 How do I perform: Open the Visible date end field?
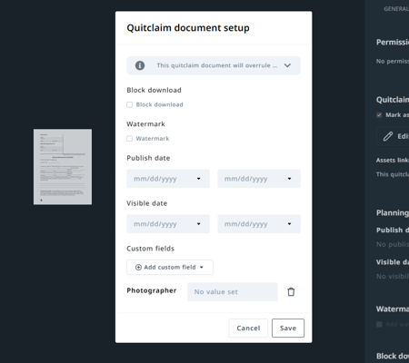coord(259,224)
